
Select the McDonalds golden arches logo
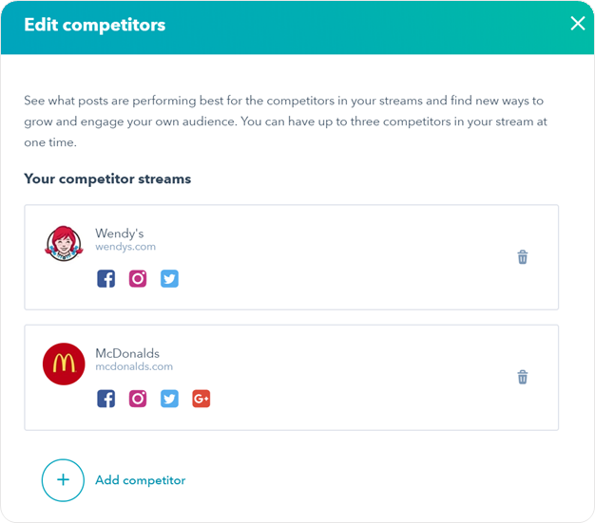click(64, 364)
